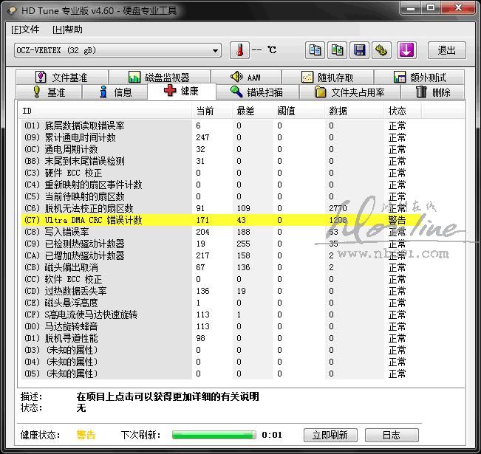Switch to the 磁盘监视器 tab
Image resolution: width=481 pixels, height=454 pixels.
pyautogui.click(x=160, y=77)
